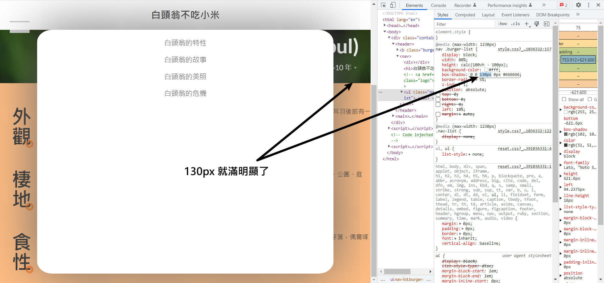Switch to the Console tab

coord(438,5)
